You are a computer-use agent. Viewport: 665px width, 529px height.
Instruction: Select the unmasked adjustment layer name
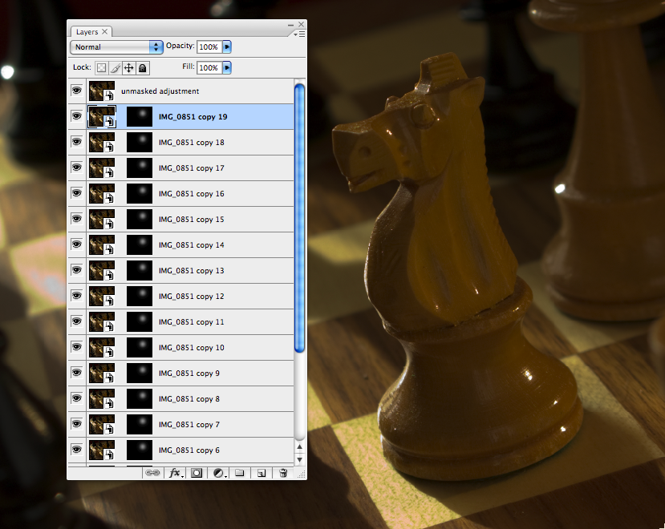coord(160,91)
